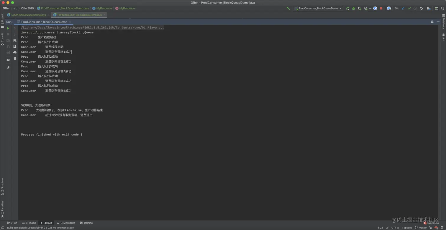The image size is (446, 230).
Task: Close the ProdConsumer_BlockQueueDemo run tab
Action: [70, 22]
